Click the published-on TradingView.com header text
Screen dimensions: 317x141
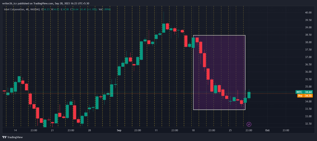pyautogui.click(x=46, y=3)
